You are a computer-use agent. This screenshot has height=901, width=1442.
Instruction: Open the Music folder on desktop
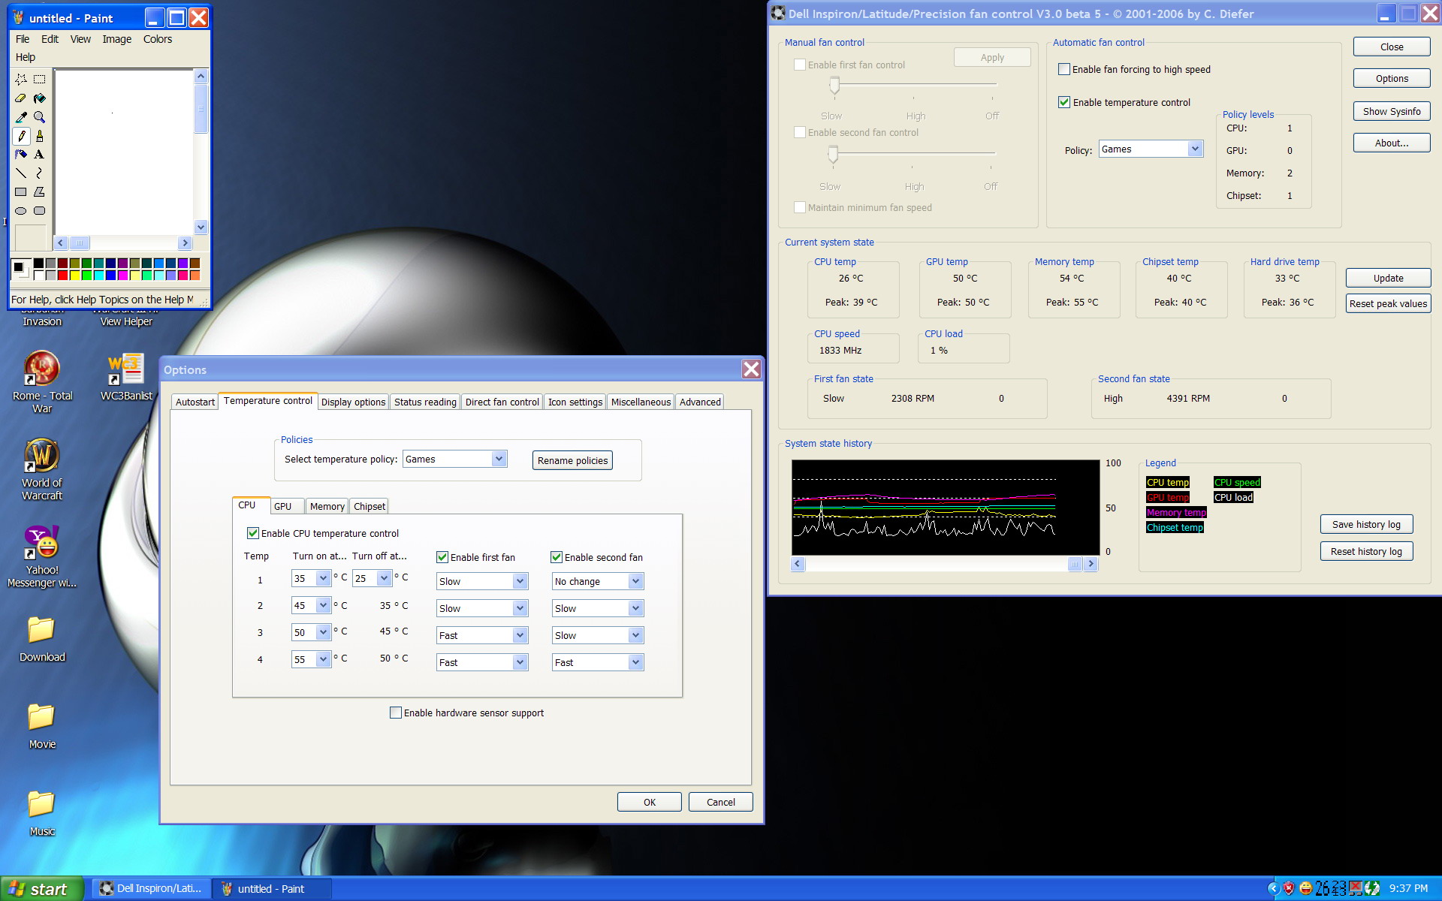[x=42, y=813]
